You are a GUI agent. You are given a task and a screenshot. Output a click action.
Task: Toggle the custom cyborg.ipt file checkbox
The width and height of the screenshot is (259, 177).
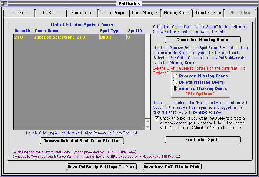pyautogui.click(x=157, y=118)
